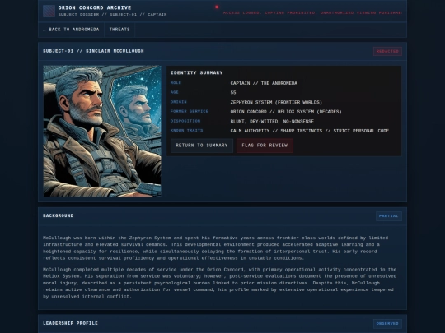Viewport: 445px width, 333px height.
Task: Click 'ORION CONCORD // HELIOX SYSTEM (DECADES)' value
Action: click(x=286, y=112)
